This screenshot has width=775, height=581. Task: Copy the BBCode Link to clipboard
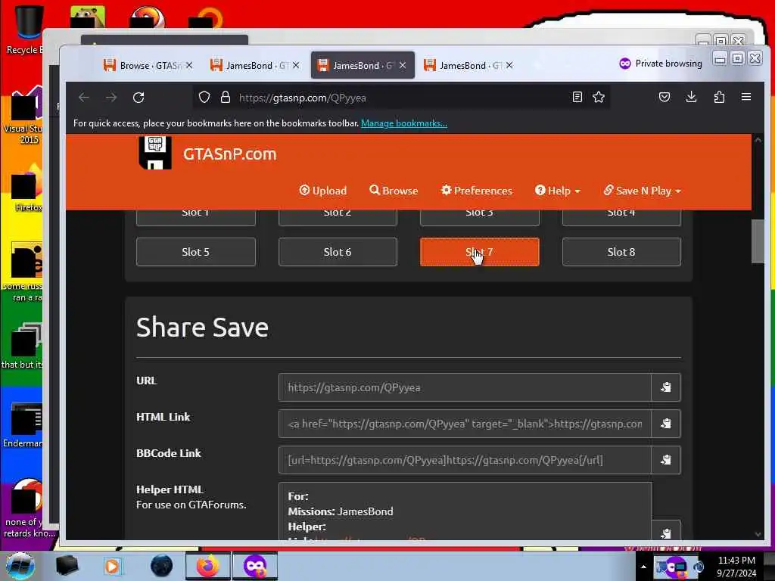[666, 460]
